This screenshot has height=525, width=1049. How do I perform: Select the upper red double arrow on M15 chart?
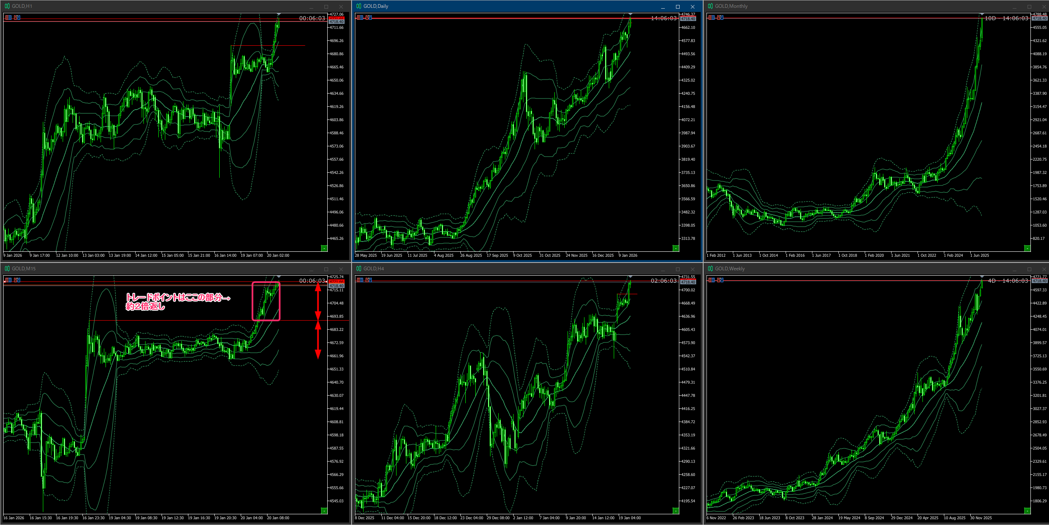click(x=318, y=301)
